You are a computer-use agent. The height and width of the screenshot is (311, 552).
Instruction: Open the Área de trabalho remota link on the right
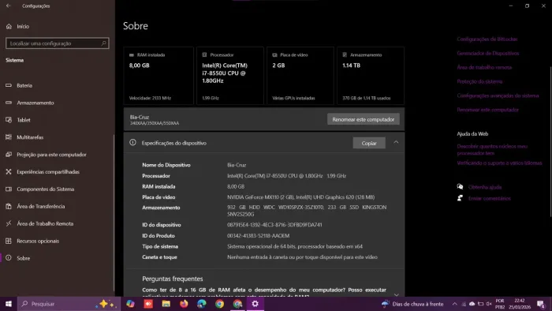click(484, 67)
